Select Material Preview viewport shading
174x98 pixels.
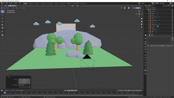point(139,8)
